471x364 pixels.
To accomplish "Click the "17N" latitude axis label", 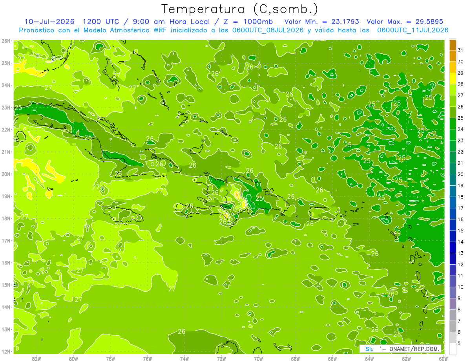I will 6,240.
